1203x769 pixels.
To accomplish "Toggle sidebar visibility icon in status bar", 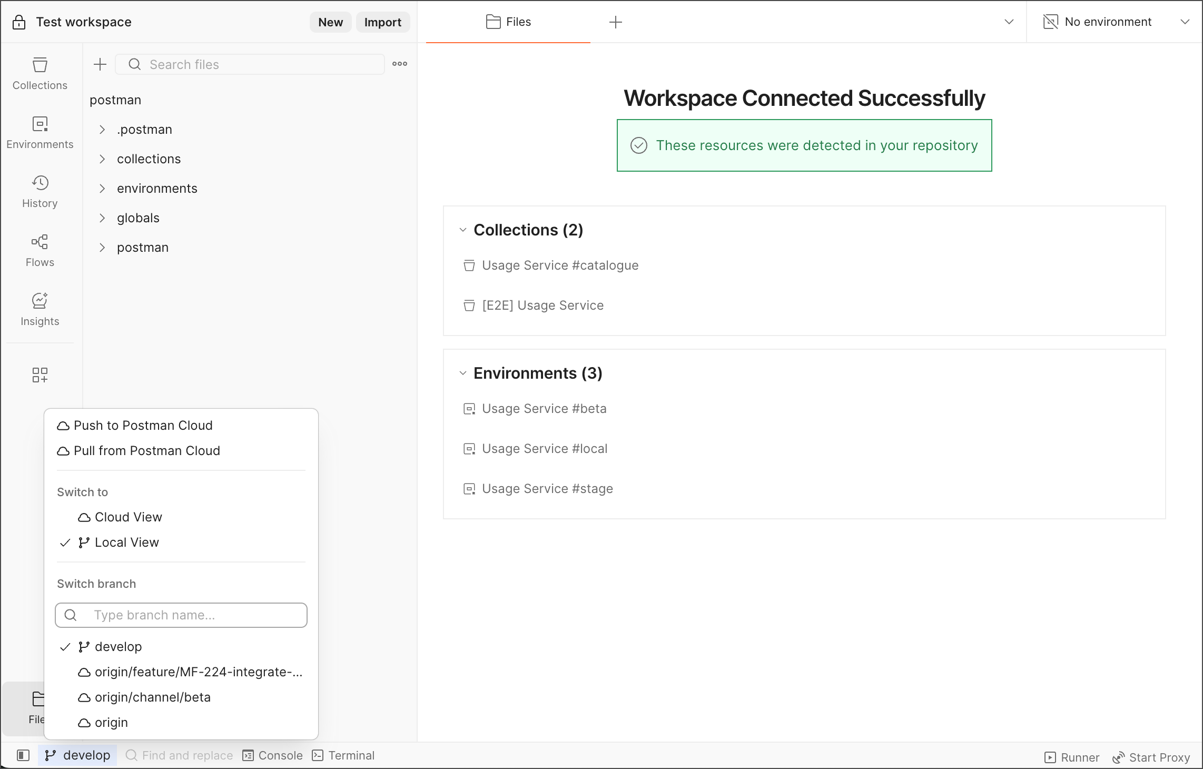I will [23, 755].
